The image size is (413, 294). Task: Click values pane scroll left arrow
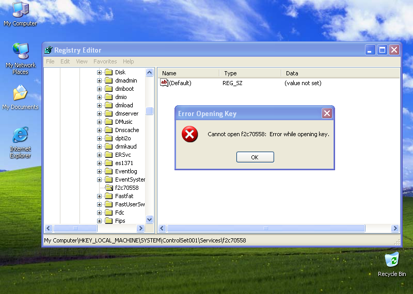162,228
